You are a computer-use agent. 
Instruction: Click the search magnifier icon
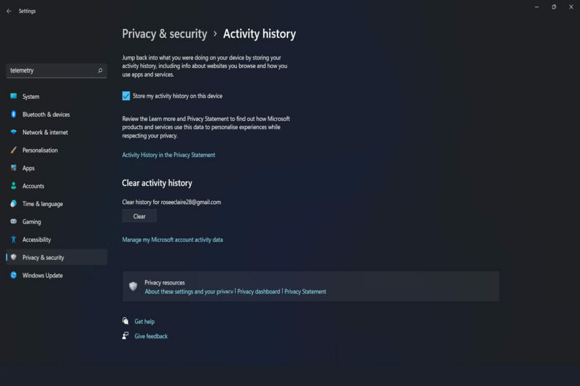point(100,70)
